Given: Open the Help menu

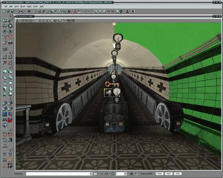Looking at the screenshot, I should (41, 7).
